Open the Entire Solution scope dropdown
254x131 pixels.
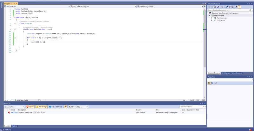(x=14, y=107)
